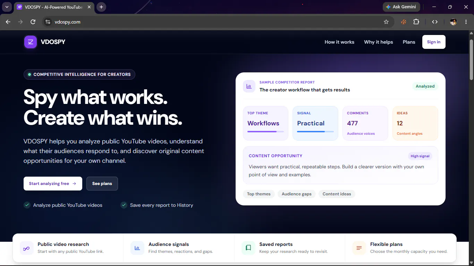Select the Audience gaps chip

[x=297, y=194]
